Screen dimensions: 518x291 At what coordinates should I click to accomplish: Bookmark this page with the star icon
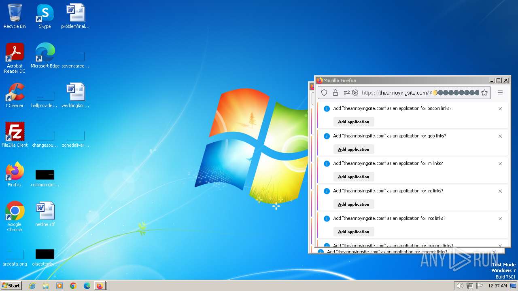484,93
